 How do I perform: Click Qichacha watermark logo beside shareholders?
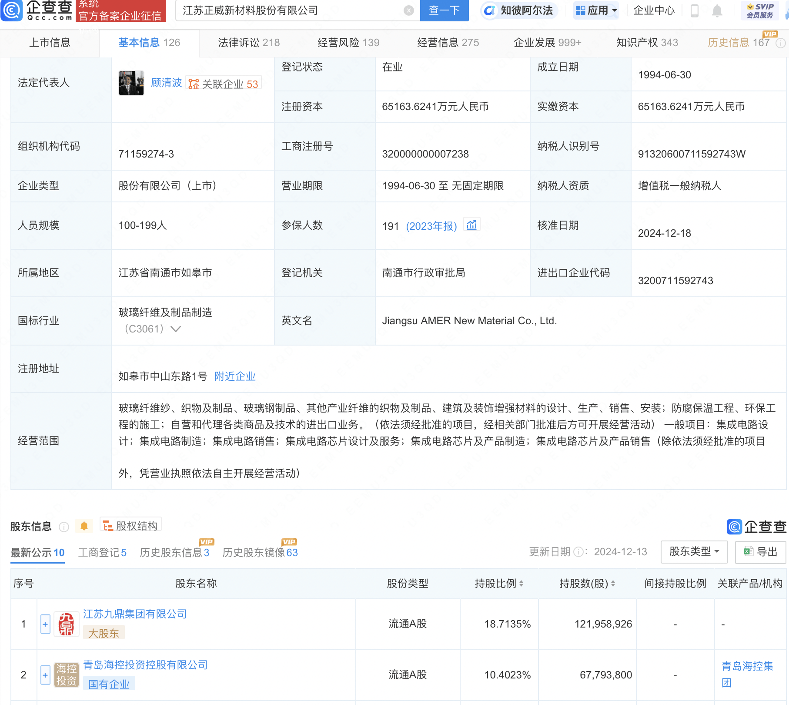pyautogui.click(x=756, y=527)
